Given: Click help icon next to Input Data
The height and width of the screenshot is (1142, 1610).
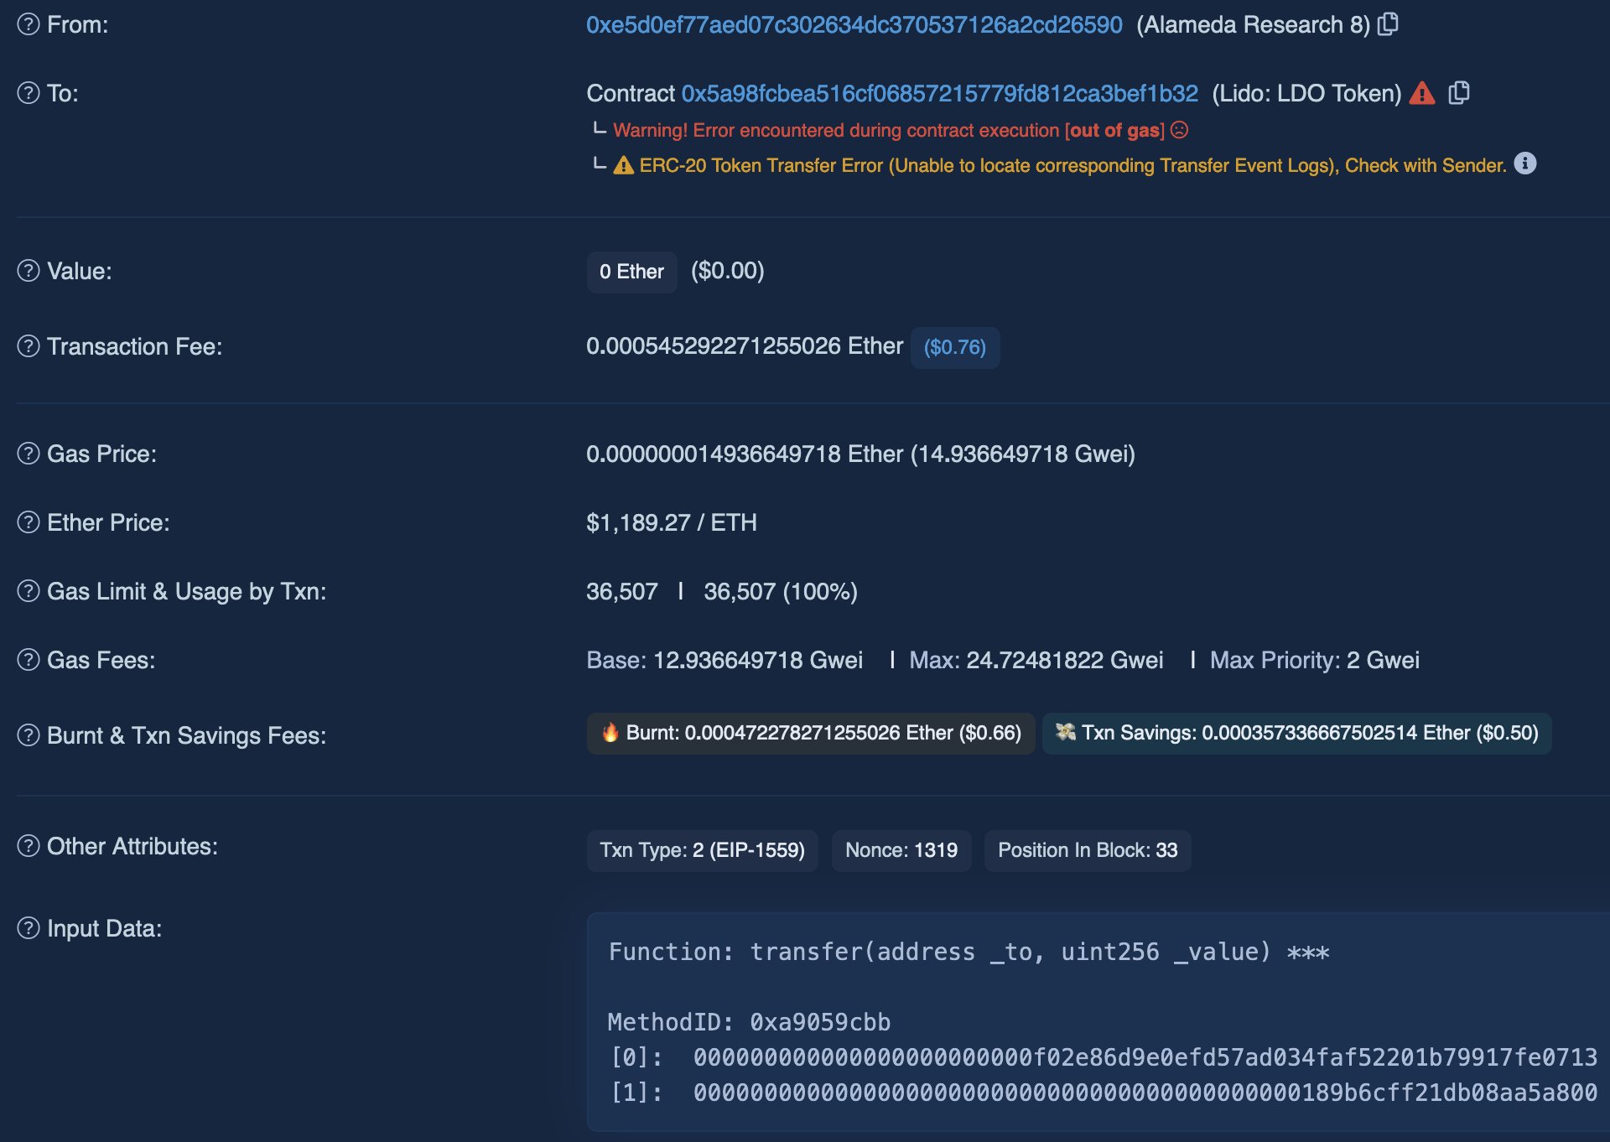Looking at the screenshot, I should (29, 928).
